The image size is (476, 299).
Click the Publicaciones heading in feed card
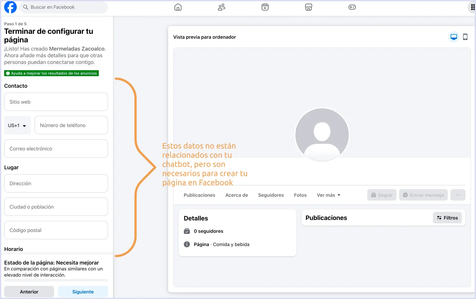click(x=326, y=218)
